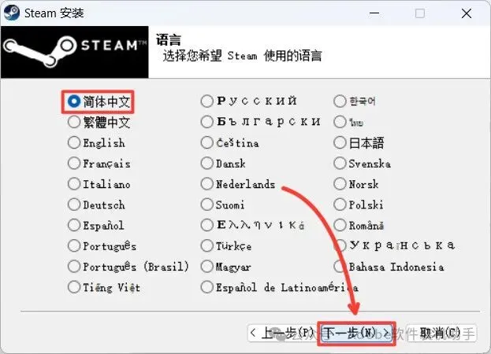
Task: Close the Steam 安装 window
Action: click(x=467, y=13)
